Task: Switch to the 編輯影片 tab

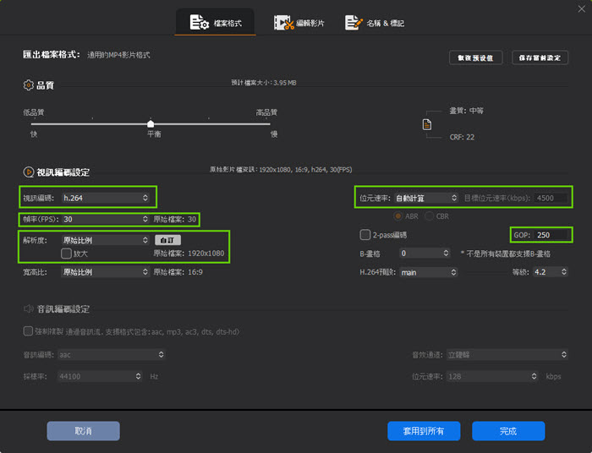Action: [x=302, y=23]
